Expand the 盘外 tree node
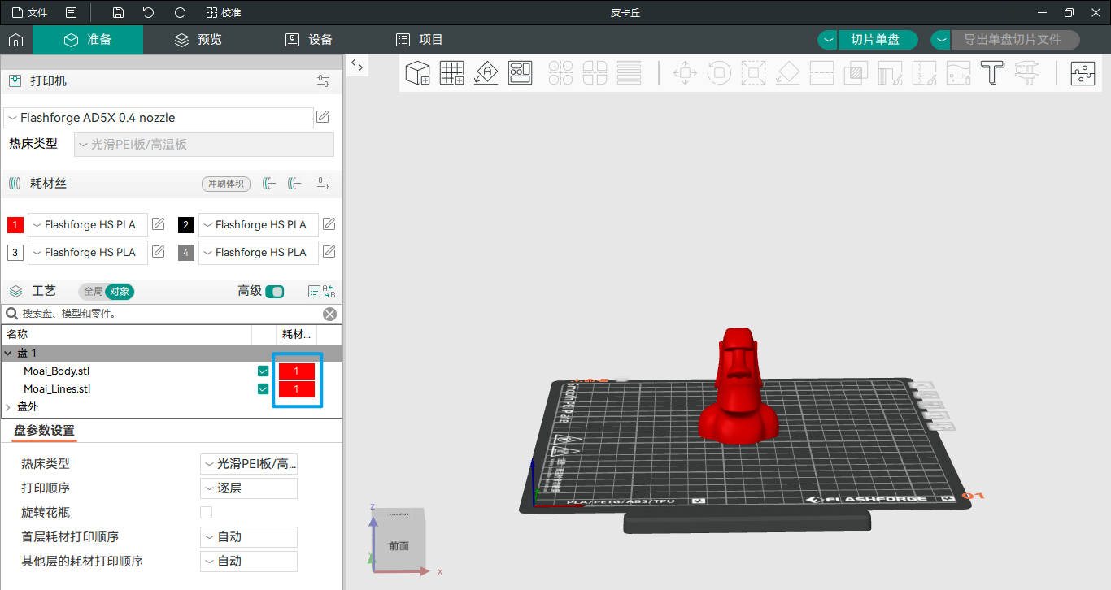 click(x=8, y=406)
